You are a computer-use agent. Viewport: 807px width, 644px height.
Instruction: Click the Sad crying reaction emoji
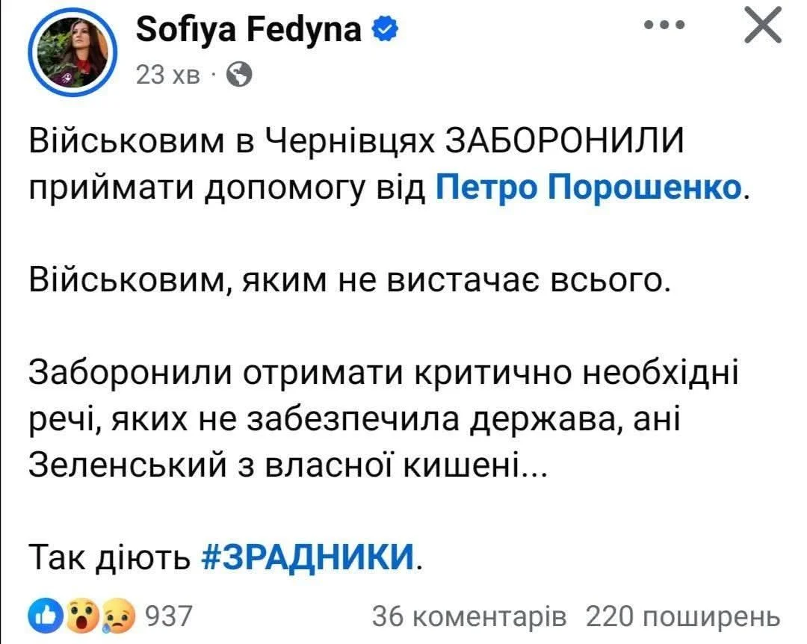coord(119,616)
